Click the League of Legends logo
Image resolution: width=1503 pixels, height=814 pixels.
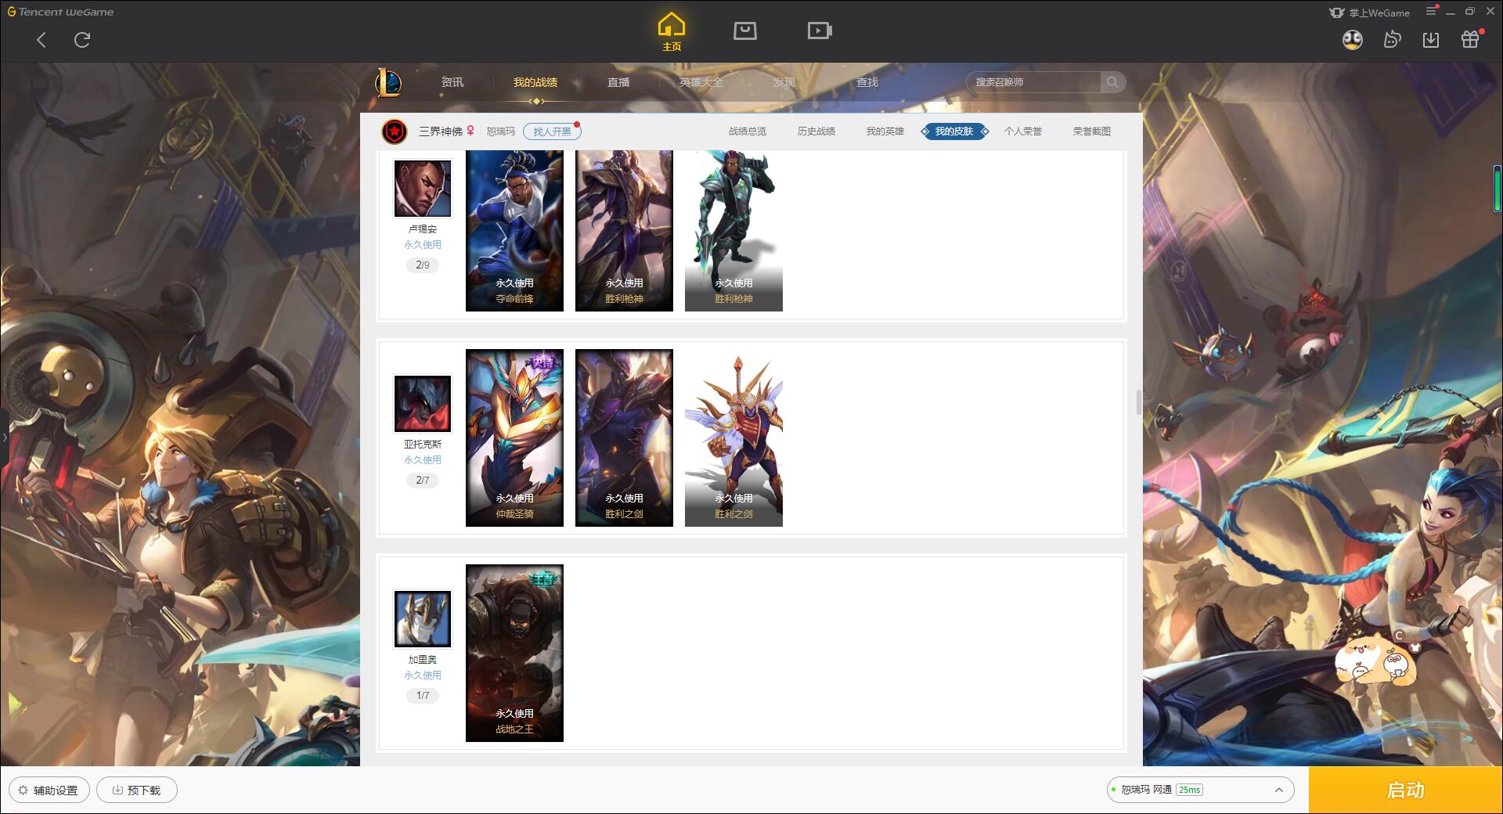388,82
